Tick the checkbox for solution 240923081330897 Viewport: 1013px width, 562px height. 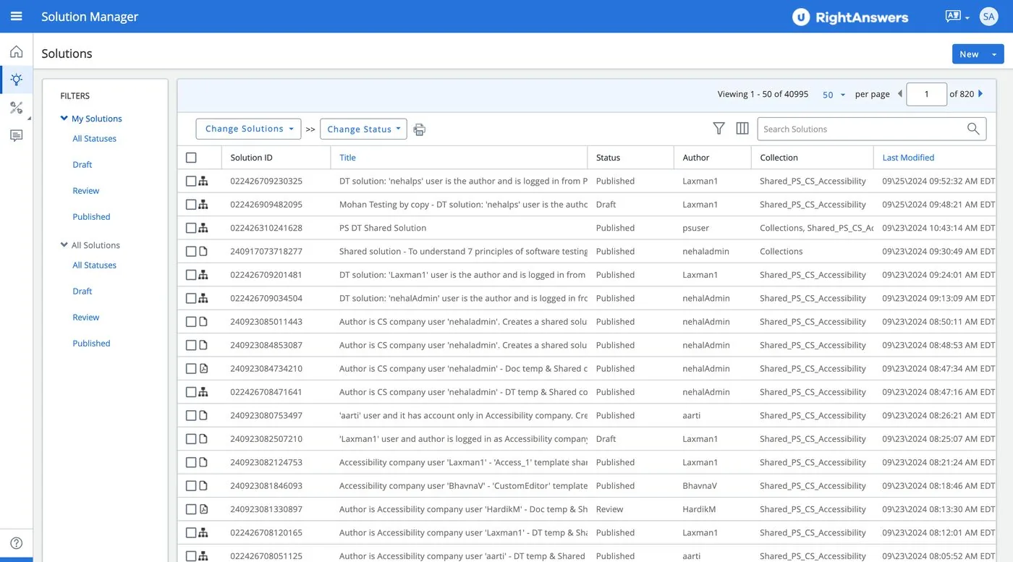point(191,509)
